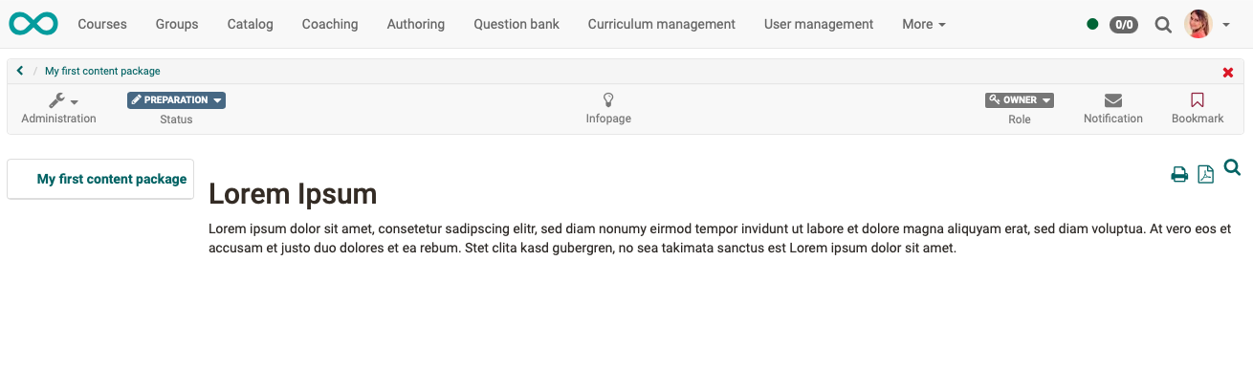Toggle the green online status indicator
The width and height of the screenshot is (1253, 370).
(x=1092, y=24)
